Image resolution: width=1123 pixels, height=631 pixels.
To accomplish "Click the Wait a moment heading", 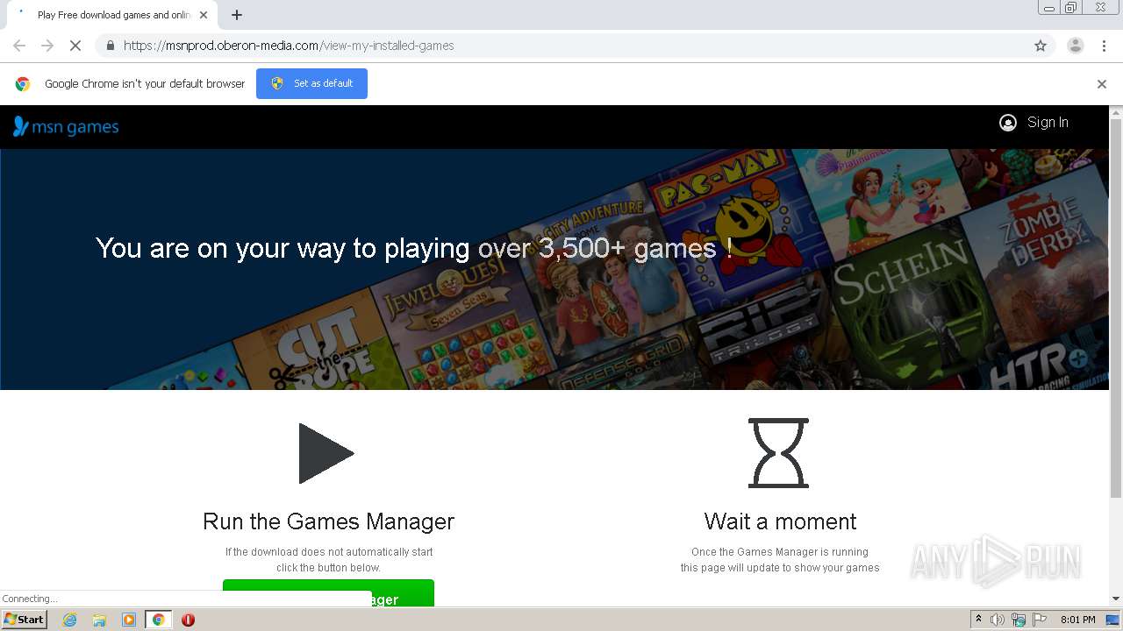I will 780,521.
